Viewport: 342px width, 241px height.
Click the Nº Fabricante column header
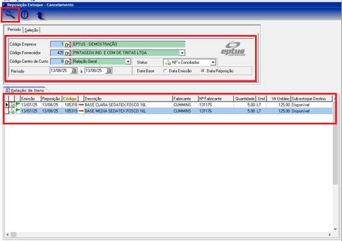(x=216, y=98)
